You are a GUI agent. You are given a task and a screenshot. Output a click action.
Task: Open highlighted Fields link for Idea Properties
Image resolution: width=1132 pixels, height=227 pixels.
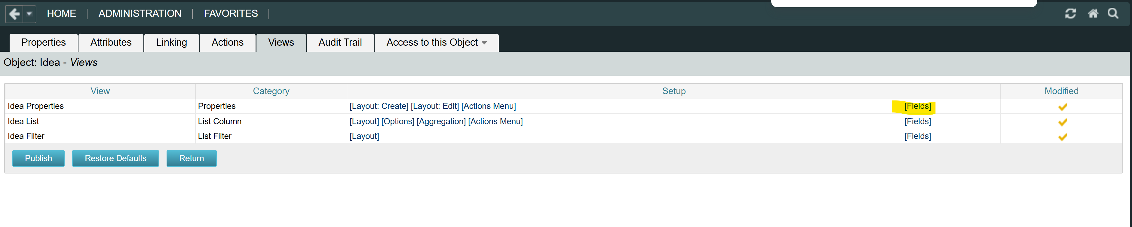point(918,106)
